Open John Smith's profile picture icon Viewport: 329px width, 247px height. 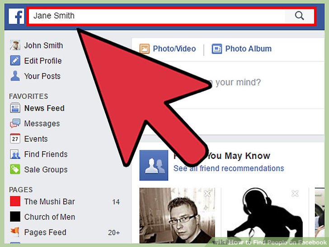pos(15,45)
